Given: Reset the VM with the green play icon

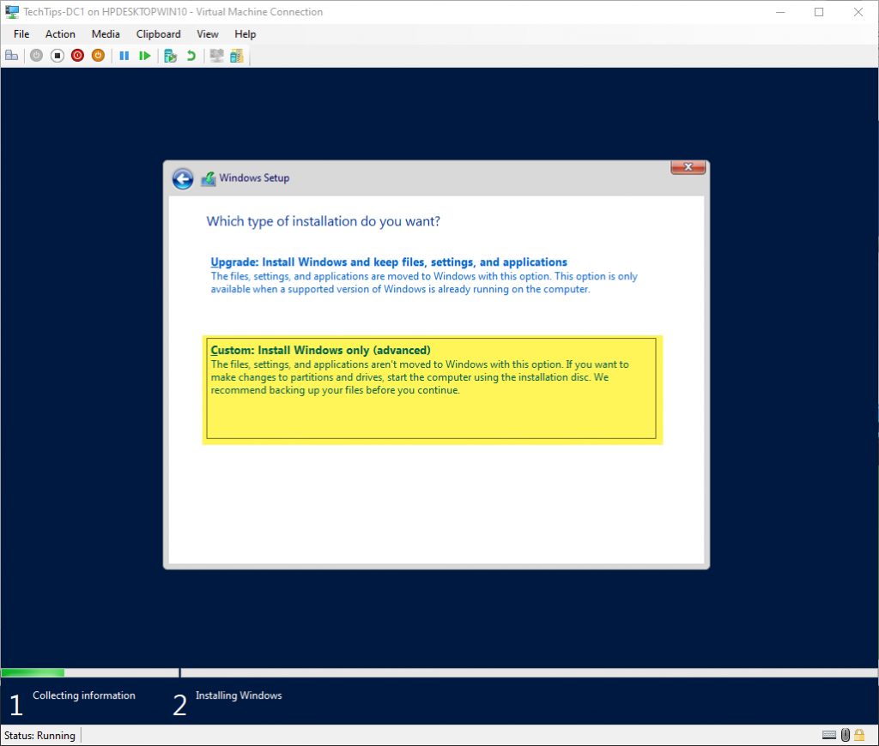Looking at the screenshot, I should (x=144, y=56).
